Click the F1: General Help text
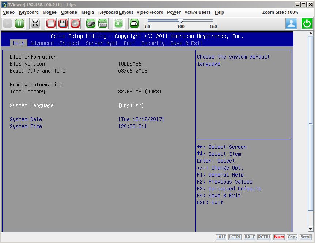 click(220, 175)
